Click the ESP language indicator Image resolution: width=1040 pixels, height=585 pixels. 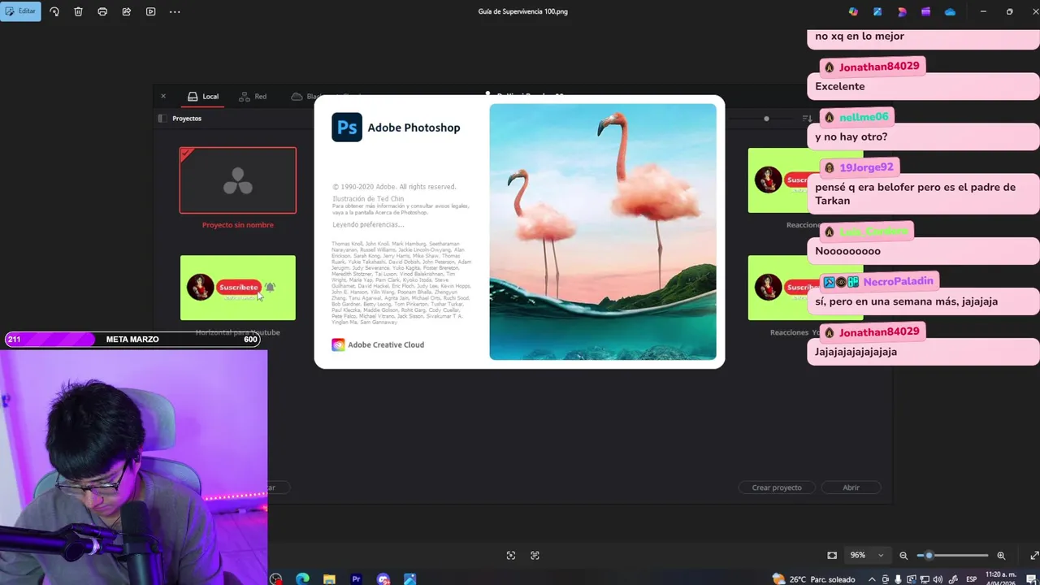click(x=971, y=579)
